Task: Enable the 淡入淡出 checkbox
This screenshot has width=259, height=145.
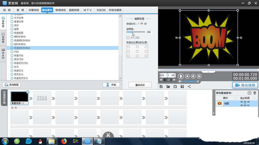Action: click(x=128, y=37)
